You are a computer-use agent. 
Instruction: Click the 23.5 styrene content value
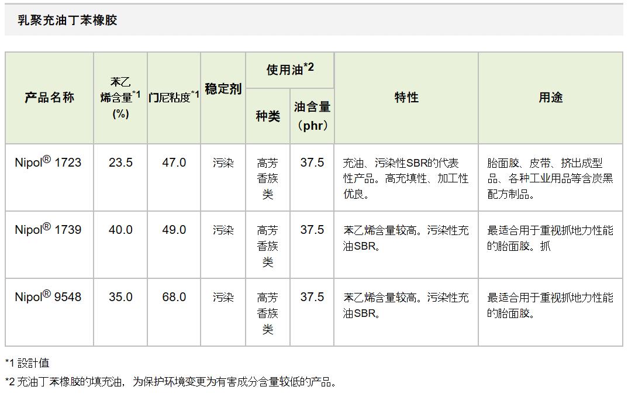(x=119, y=163)
